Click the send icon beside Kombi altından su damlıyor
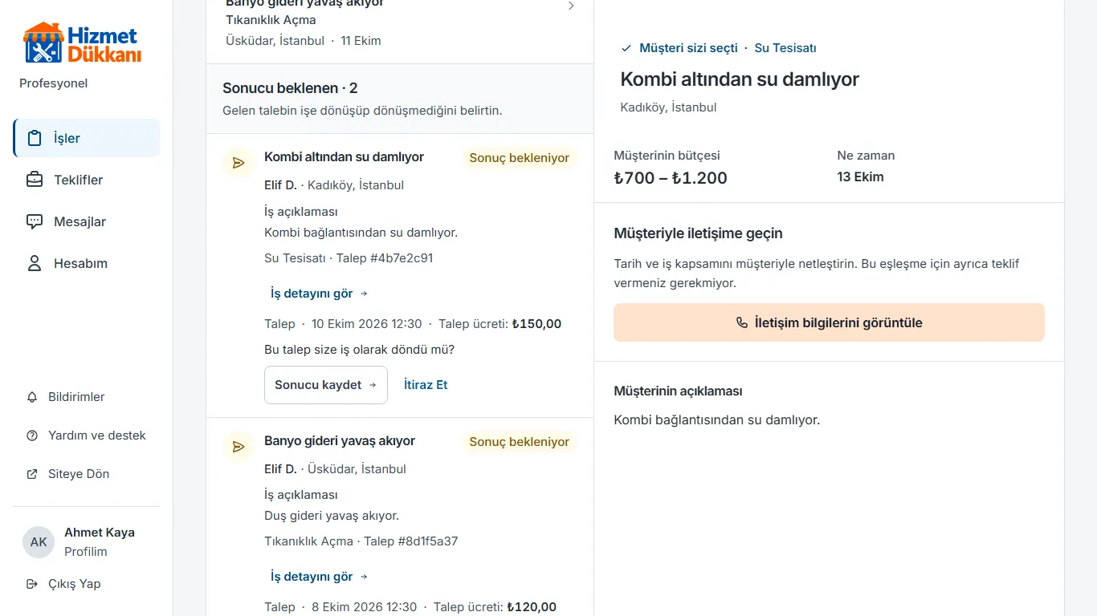The height and width of the screenshot is (616, 1097). (239, 163)
